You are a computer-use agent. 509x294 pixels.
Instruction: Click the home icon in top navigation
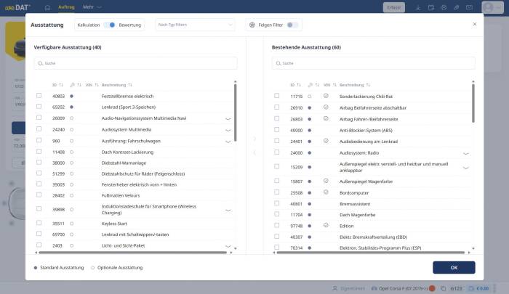(x=47, y=7)
